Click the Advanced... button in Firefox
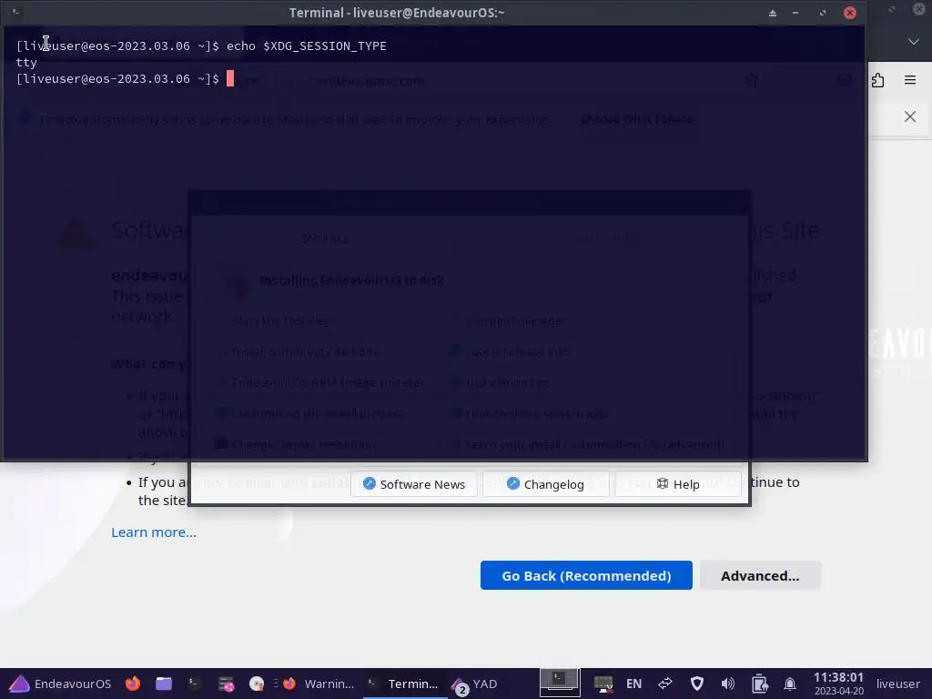Image resolution: width=932 pixels, height=699 pixels. (x=760, y=575)
